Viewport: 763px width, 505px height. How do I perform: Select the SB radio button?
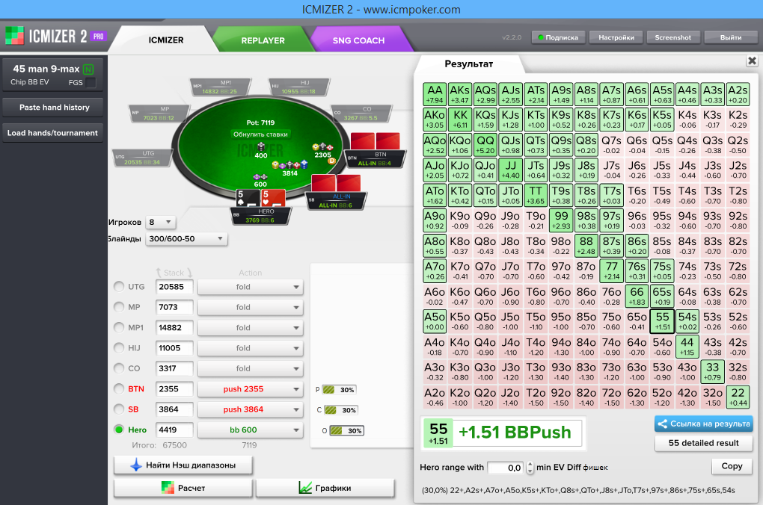119,409
